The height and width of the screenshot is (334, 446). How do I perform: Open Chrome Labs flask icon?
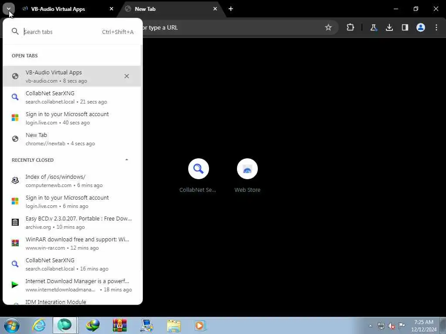pyautogui.click(x=373, y=27)
